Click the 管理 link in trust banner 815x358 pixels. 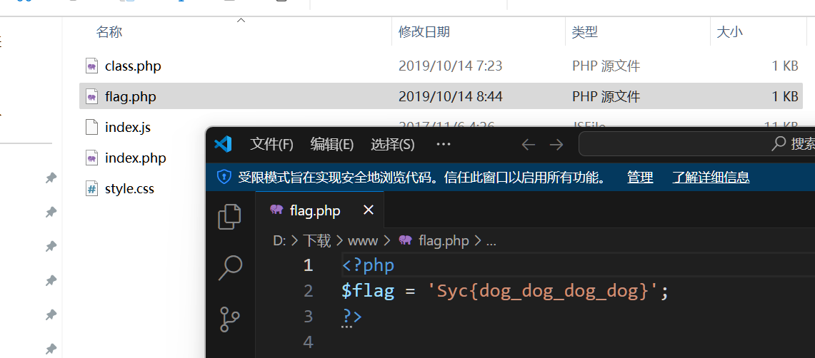pos(640,178)
